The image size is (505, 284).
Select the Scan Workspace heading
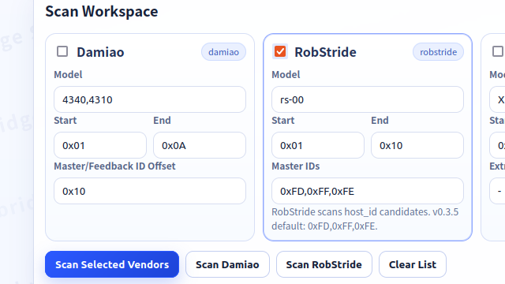(x=102, y=11)
